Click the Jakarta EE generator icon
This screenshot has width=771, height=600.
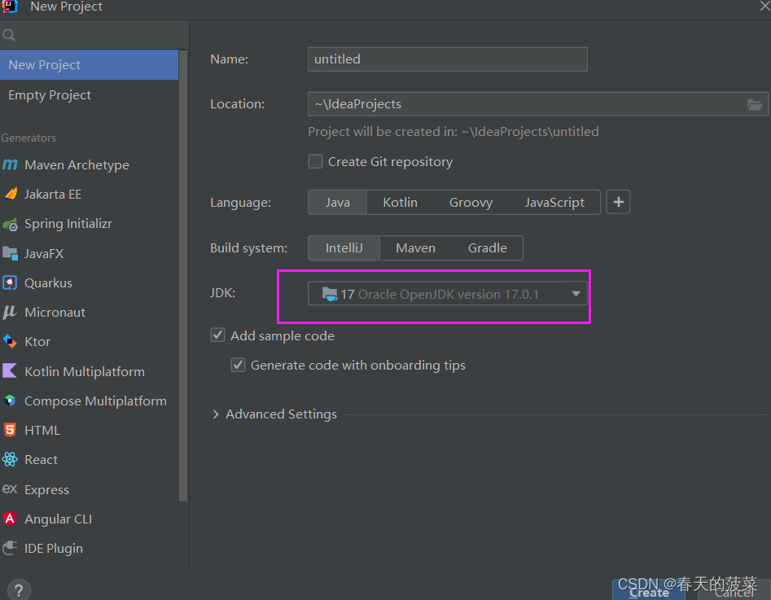coord(11,194)
